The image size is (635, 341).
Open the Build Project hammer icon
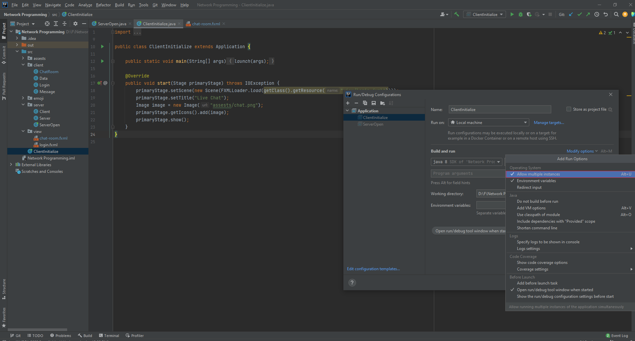click(x=456, y=14)
